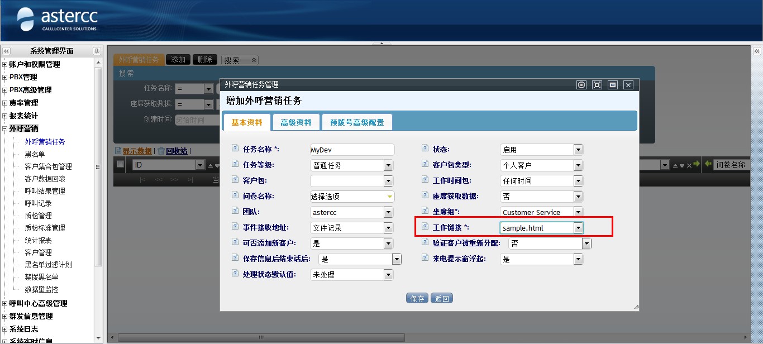Switch to the 预拨号高级配置 tab
Image resolution: width=763 pixels, height=344 pixels.
tap(357, 122)
